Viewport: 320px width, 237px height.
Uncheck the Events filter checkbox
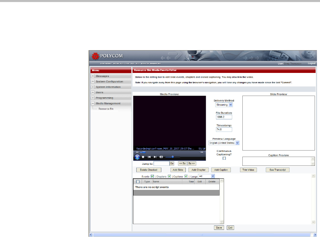click(152, 176)
